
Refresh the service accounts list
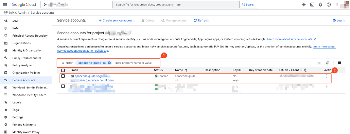[201, 20]
